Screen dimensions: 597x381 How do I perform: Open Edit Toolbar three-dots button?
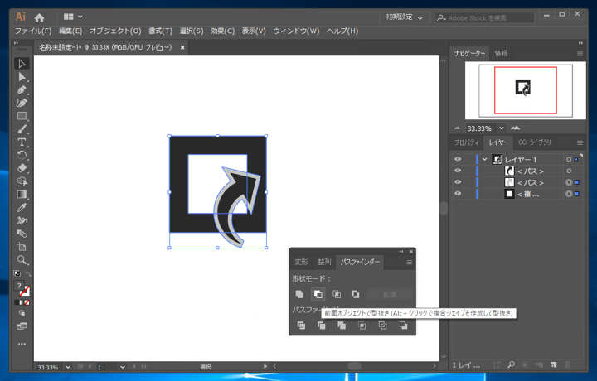pyautogui.click(x=22, y=344)
